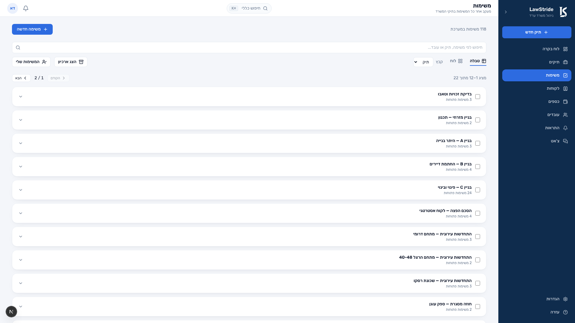The height and width of the screenshot is (323, 575).
Task: Focus the task search input field
Action: click(x=249, y=48)
